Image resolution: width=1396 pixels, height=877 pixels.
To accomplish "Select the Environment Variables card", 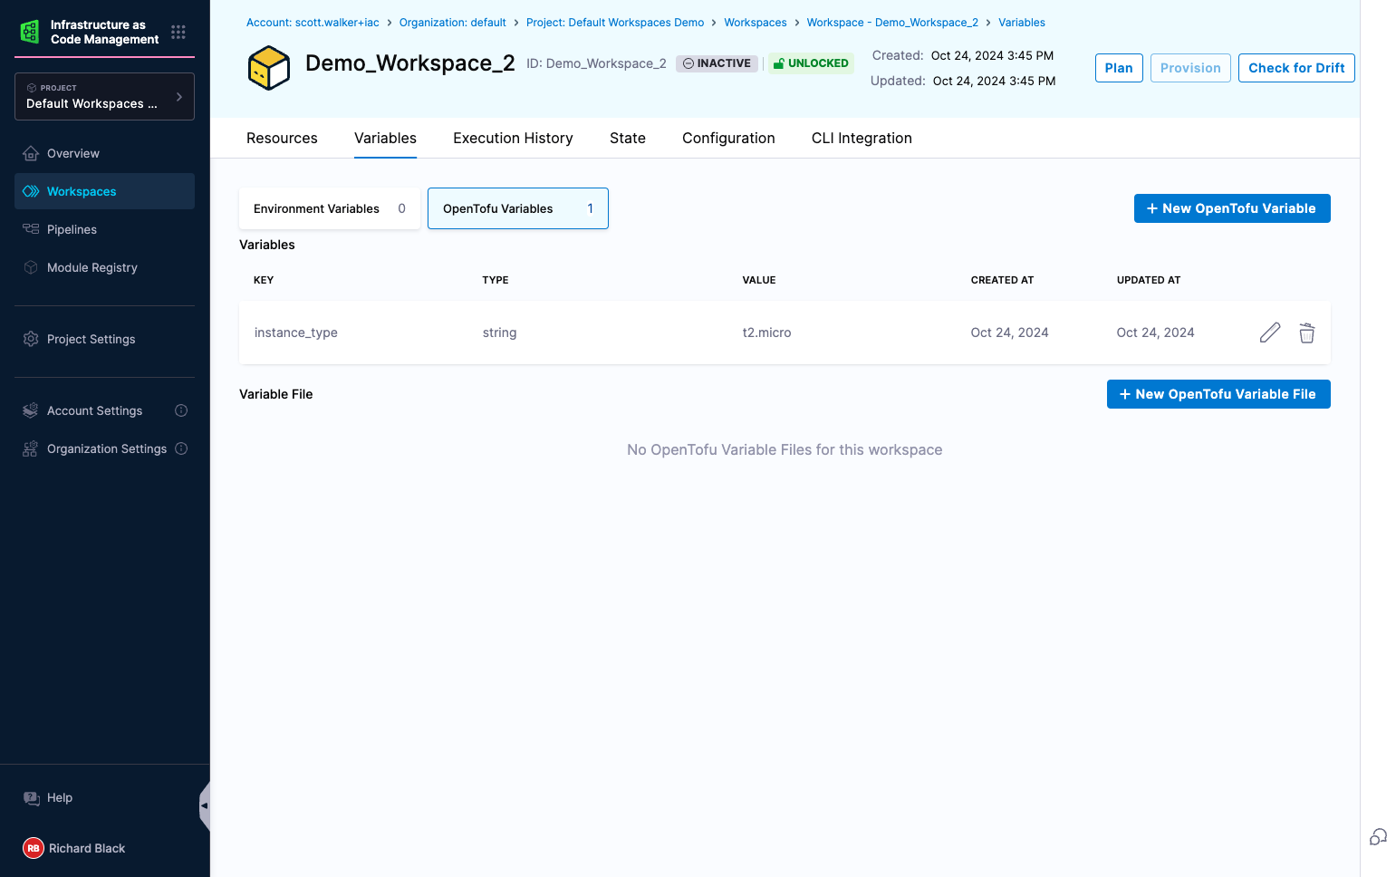I will tap(330, 208).
